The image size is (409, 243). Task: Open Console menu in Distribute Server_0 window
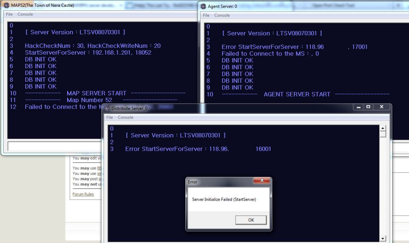click(125, 117)
